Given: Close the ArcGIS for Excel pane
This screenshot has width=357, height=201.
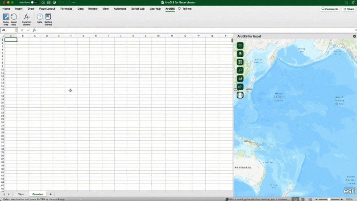Looking at the screenshot, I should [354, 36].
